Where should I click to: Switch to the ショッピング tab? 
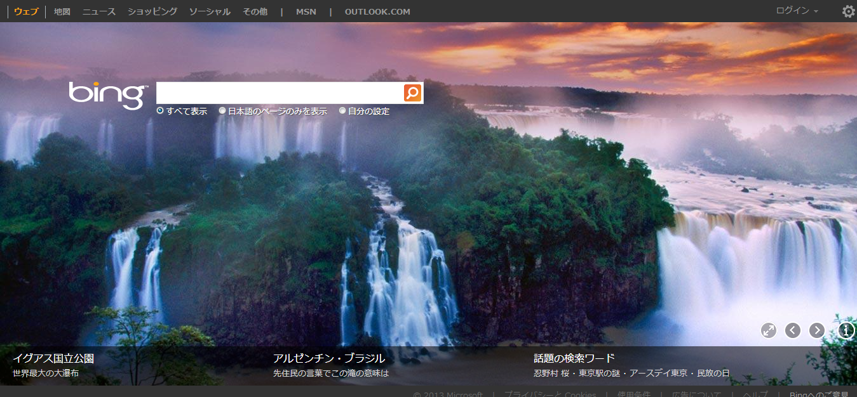152,11
